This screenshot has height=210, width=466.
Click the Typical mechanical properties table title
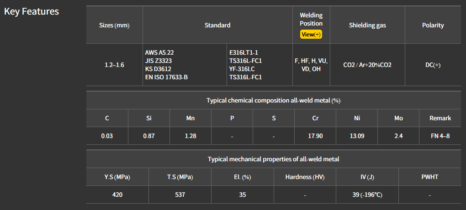coord(273,159)
